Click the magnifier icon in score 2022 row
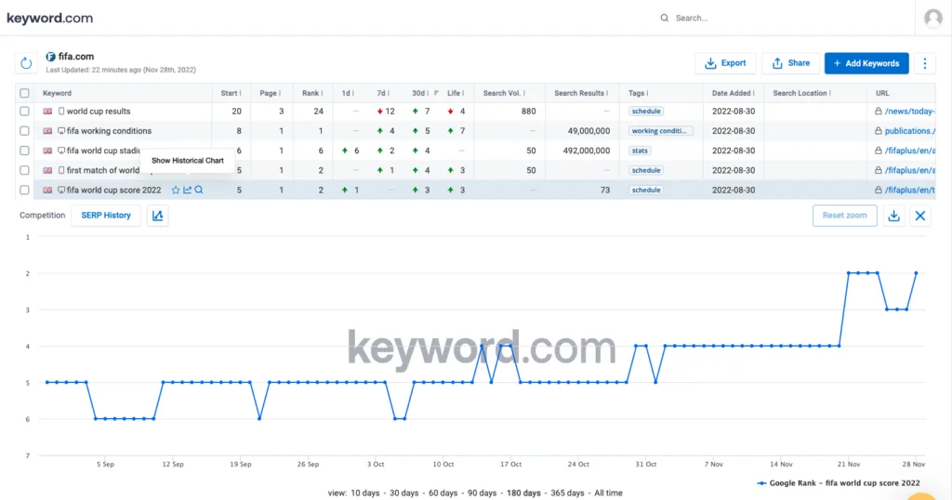Viewport: 952px width, 500px height. [x=199, y=190]
